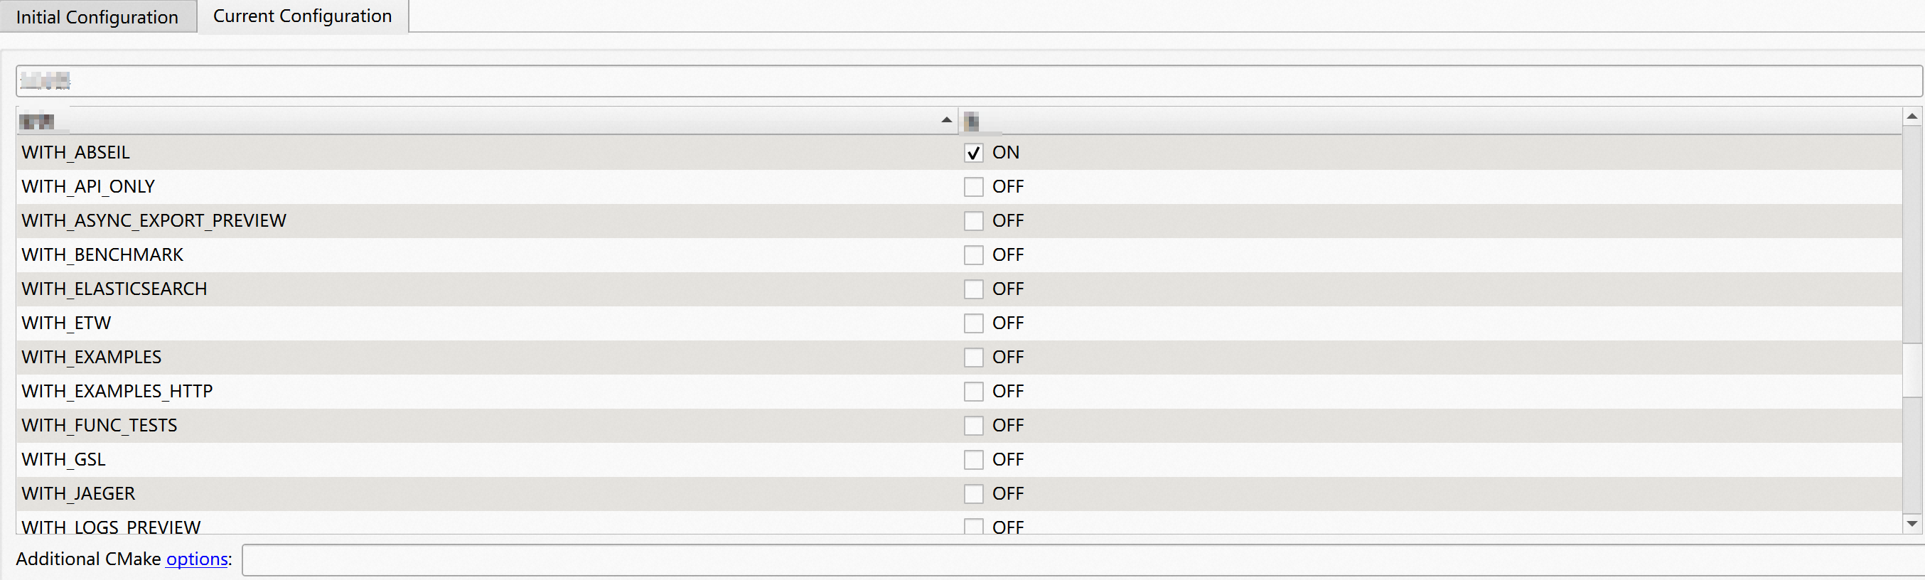Turn on WITH_EXAMPLES checkbox
The height and width of the screenshot is (580, 1925).
(x=973, y=358)
